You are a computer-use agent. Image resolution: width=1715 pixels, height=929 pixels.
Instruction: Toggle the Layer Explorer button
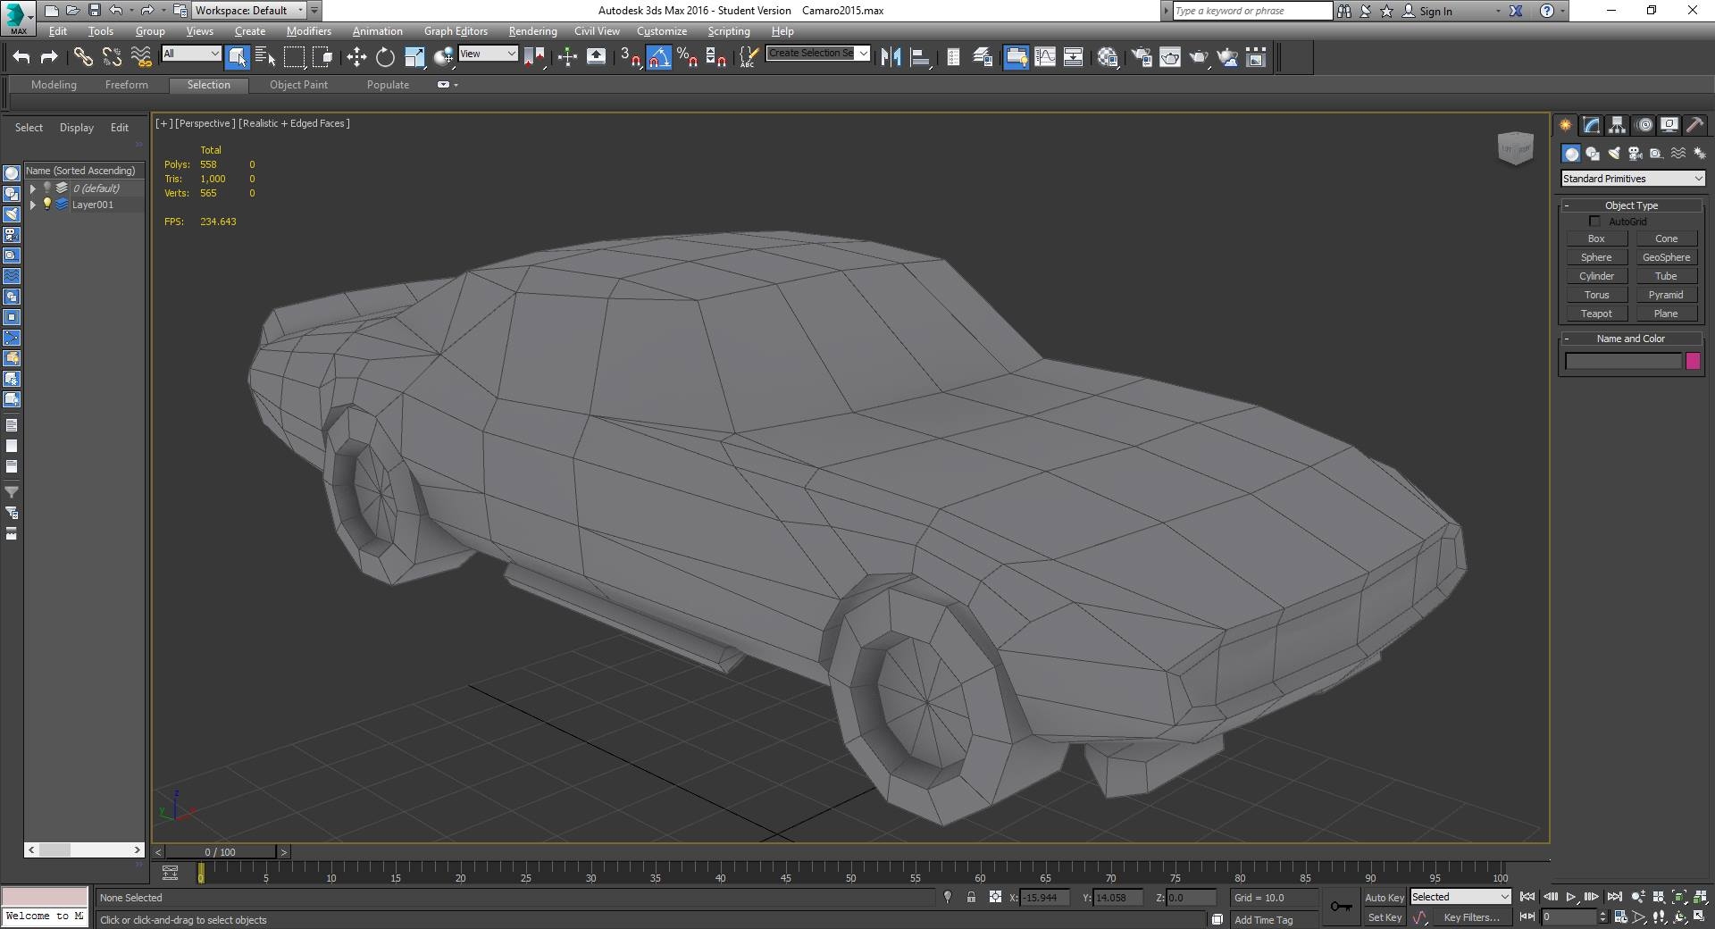tap(983, 57)
